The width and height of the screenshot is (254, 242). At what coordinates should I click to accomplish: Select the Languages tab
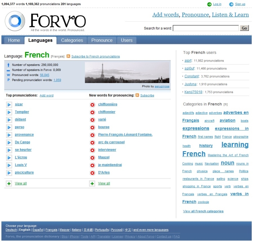point(40,40)
